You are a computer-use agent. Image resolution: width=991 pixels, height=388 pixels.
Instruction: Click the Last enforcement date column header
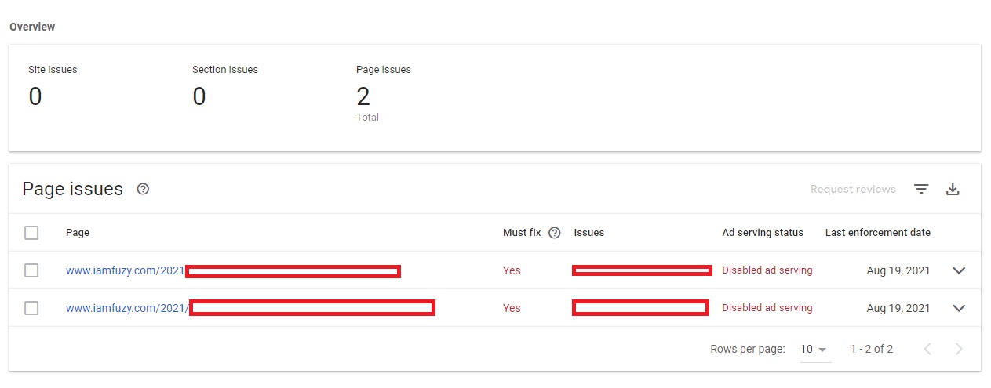878,233
